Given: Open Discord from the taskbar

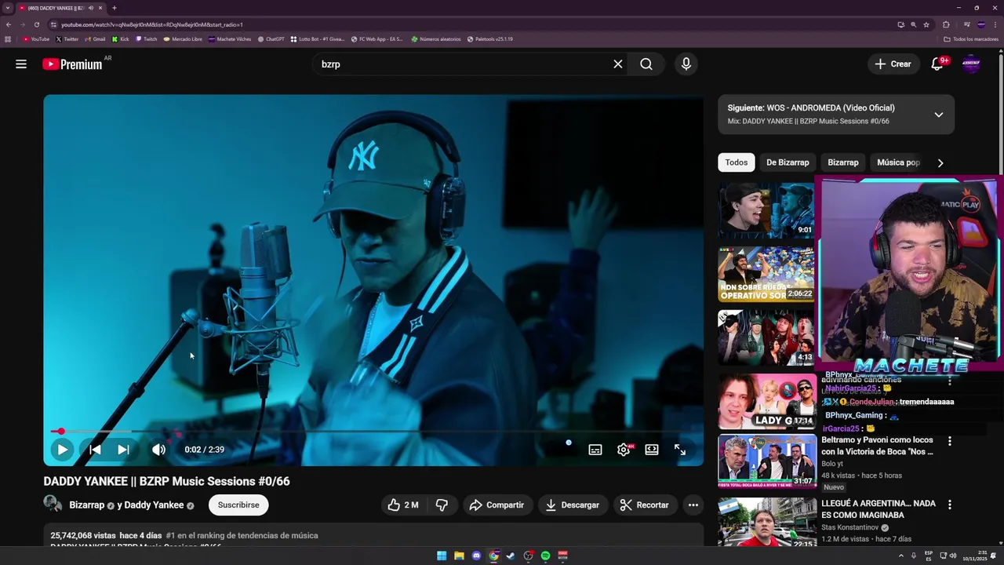Looking at the screenshot, I should click(476, 556).
